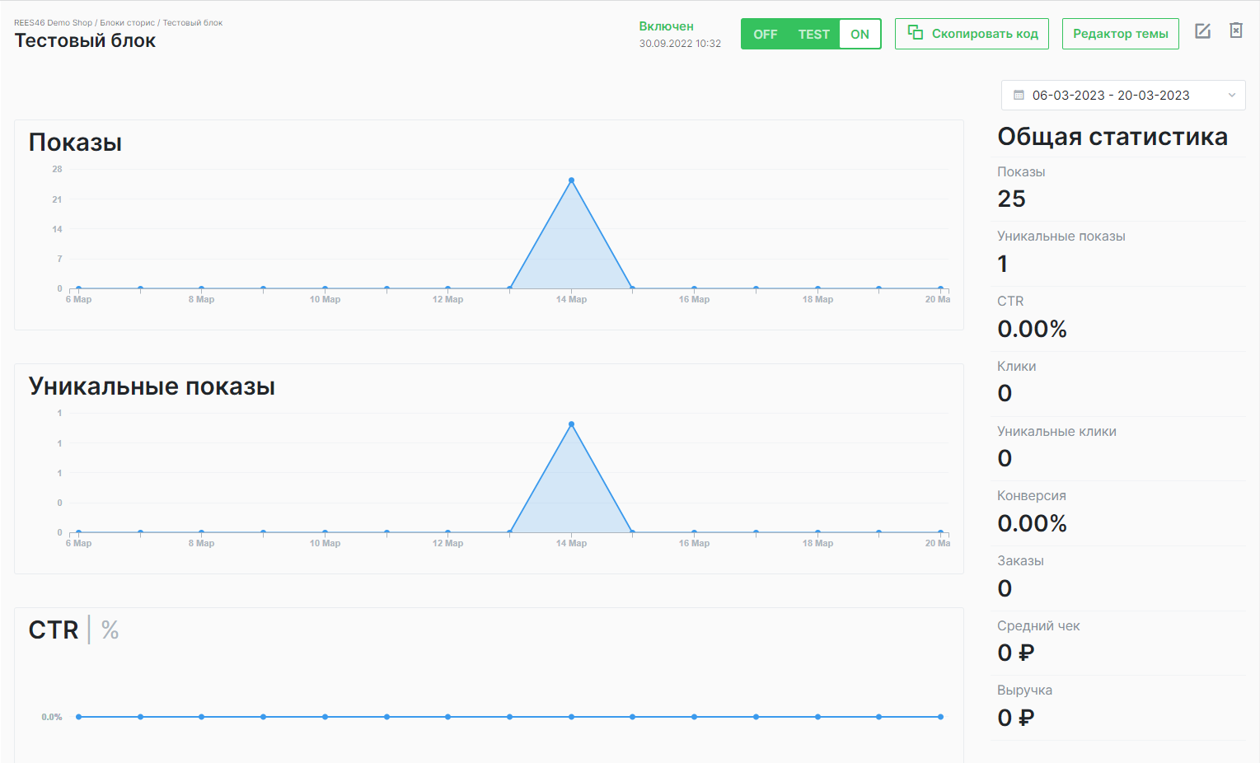1260x763 pixels.
Task: Open the Блоки сторис breadcrumb
Action: (127, 23)
